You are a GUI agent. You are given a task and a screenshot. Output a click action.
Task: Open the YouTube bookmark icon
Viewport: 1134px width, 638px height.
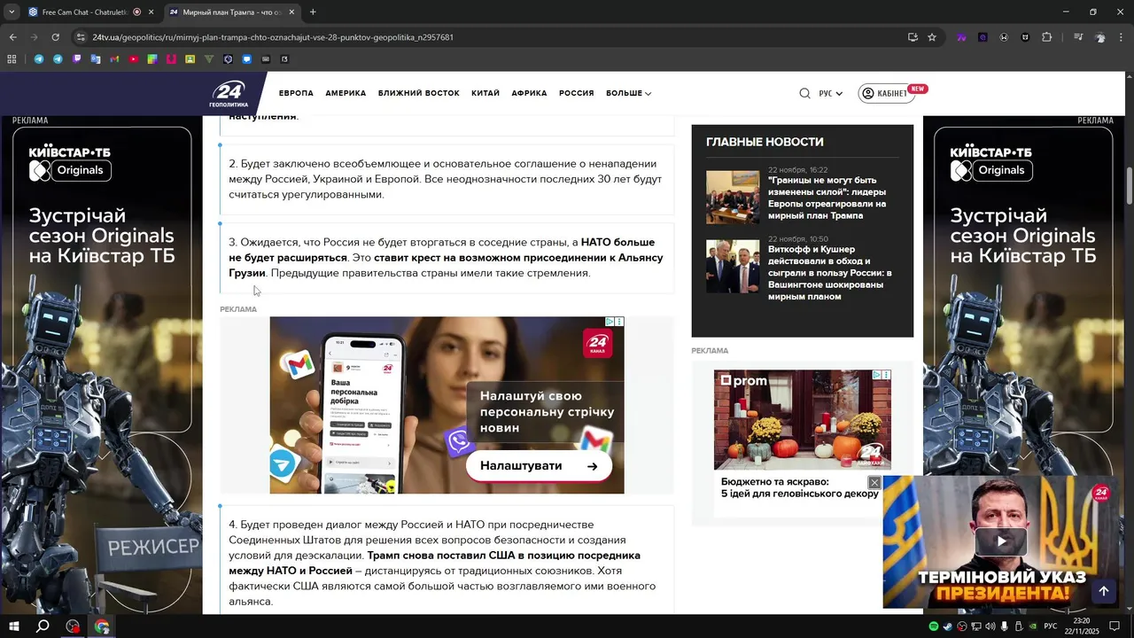tap(134, 59)
